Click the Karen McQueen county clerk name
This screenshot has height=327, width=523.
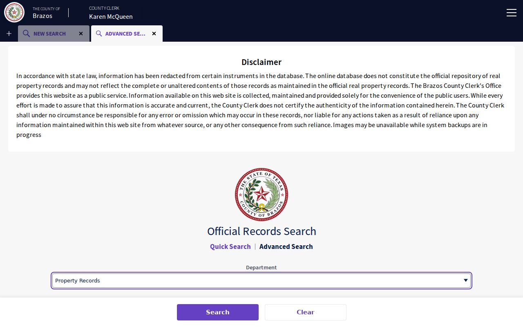[x=111, y=17]
